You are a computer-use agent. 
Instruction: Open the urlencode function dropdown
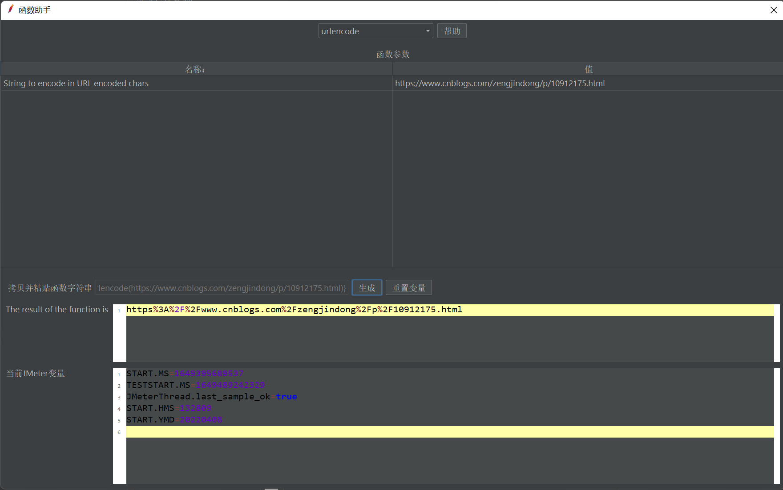(375, 31)
